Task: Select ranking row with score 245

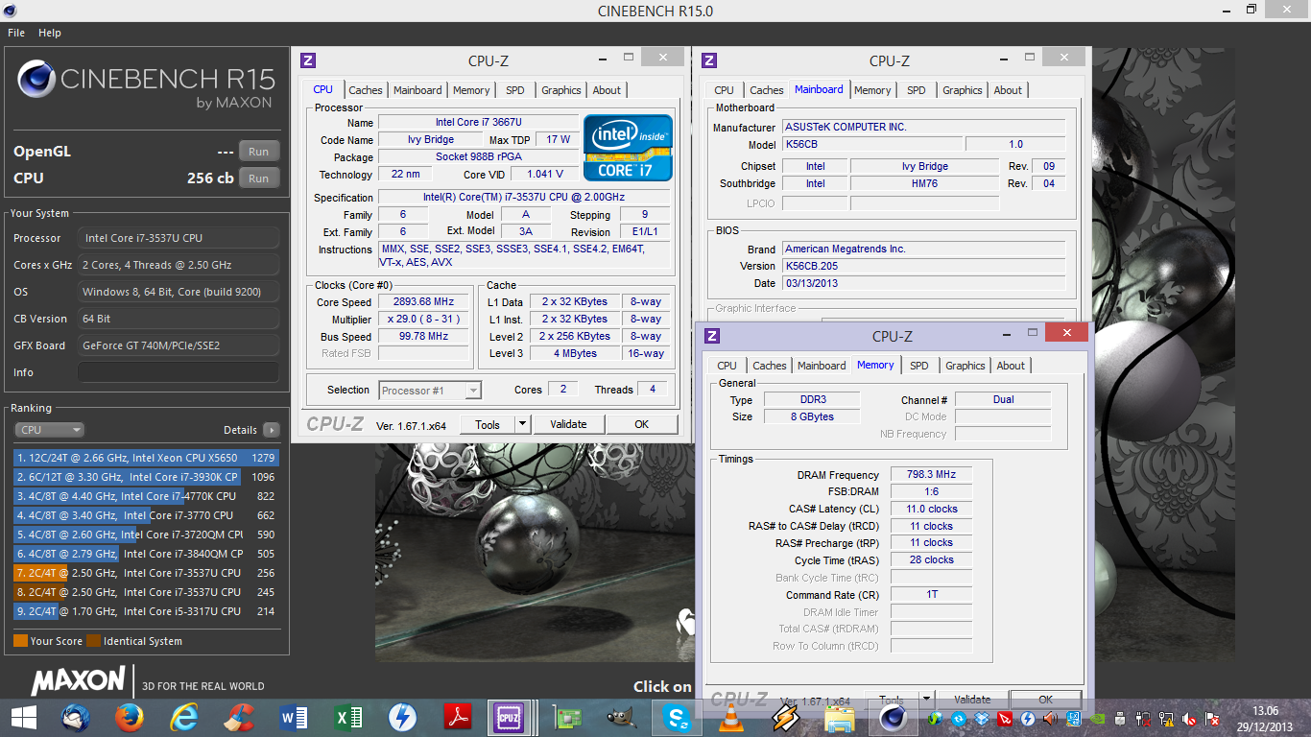Action: pyautogui.click(x=147, y=592)
